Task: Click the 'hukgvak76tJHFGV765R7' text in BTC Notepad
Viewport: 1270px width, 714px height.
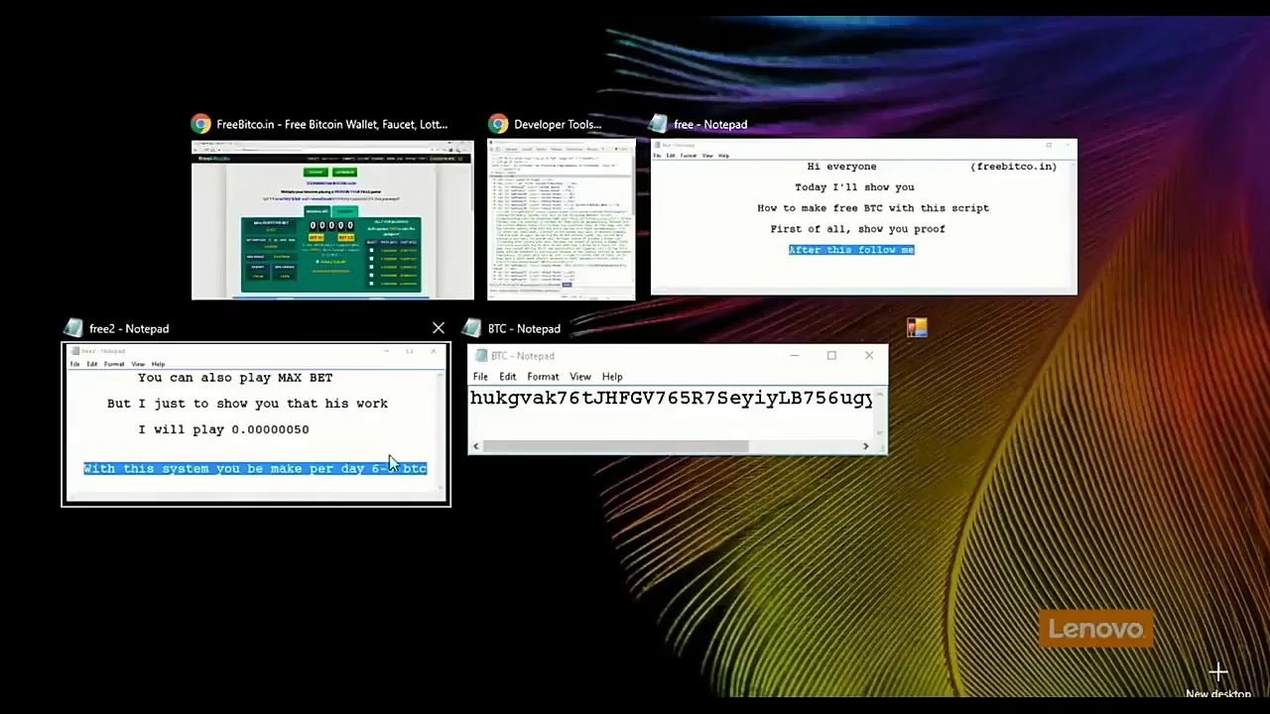Action: [671, 398]
